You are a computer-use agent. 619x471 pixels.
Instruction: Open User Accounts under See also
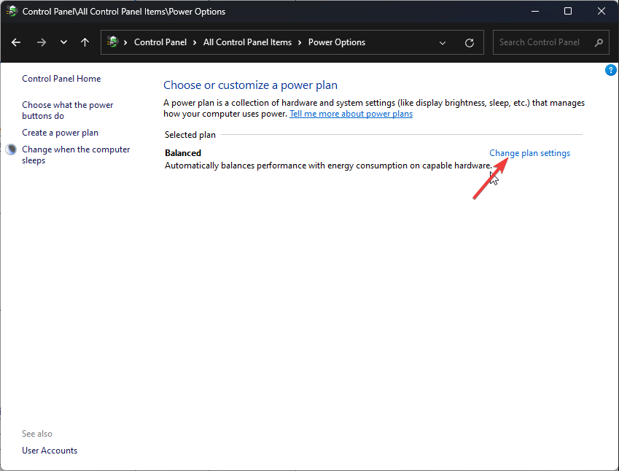pos(50,451)
